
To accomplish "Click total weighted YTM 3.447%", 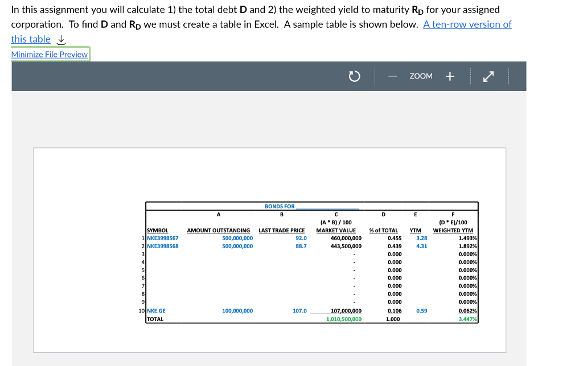I will [467, 319].
